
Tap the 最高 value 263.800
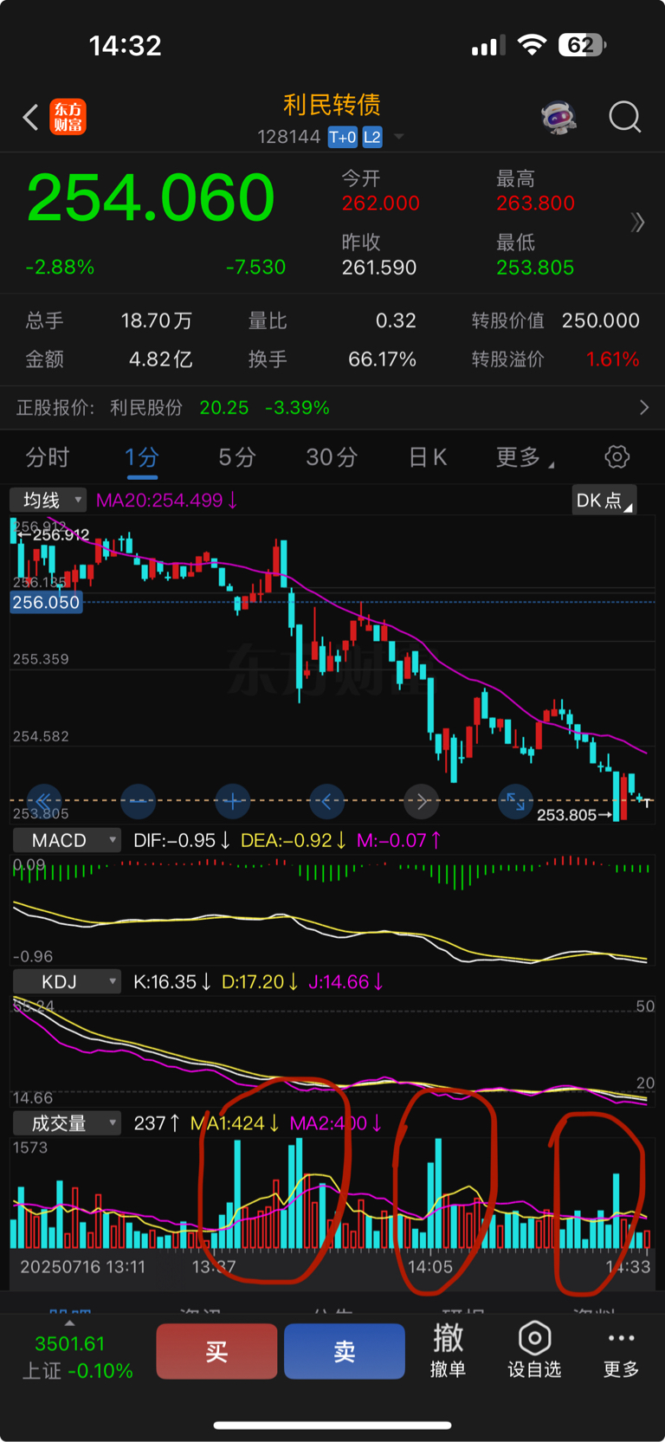pos(535,204)
